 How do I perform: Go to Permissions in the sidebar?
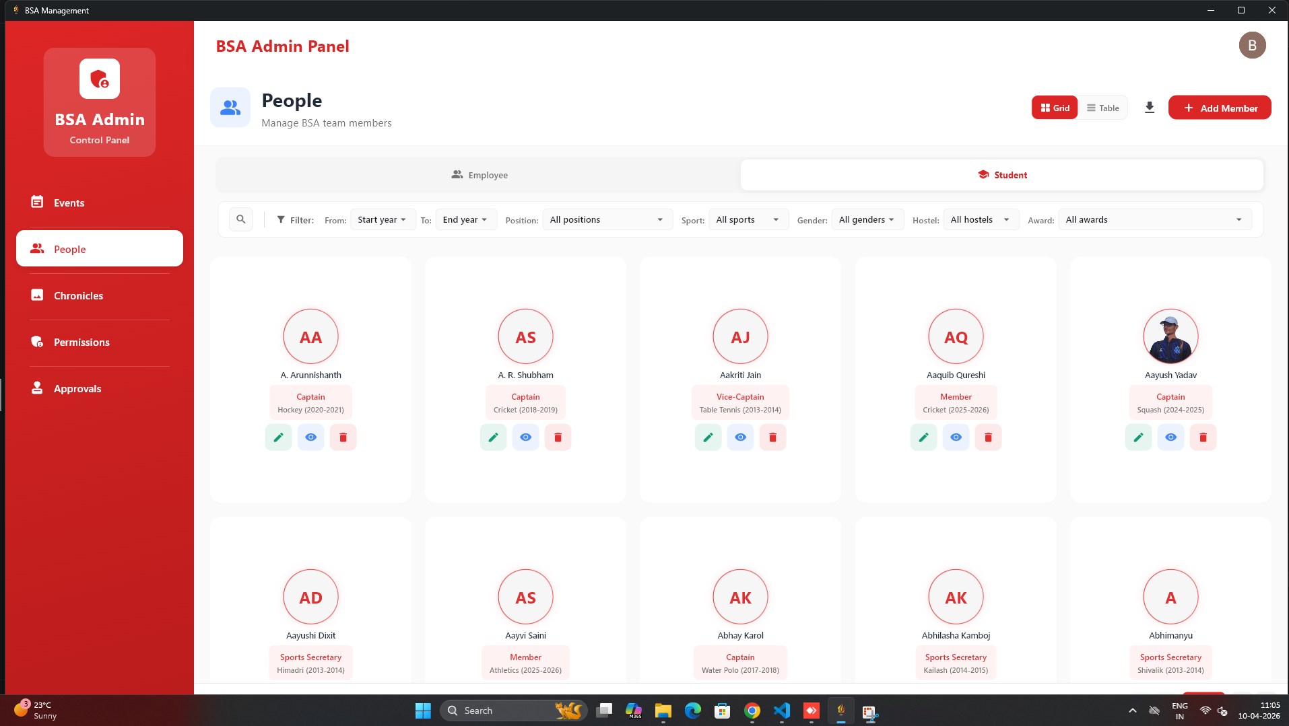pos(100,342)
